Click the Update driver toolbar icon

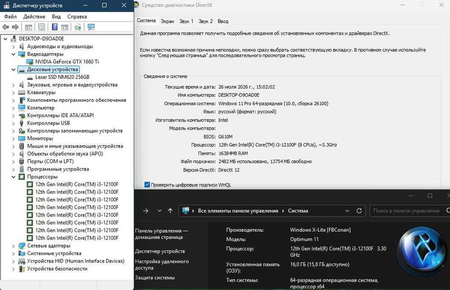tap(78, 27)
